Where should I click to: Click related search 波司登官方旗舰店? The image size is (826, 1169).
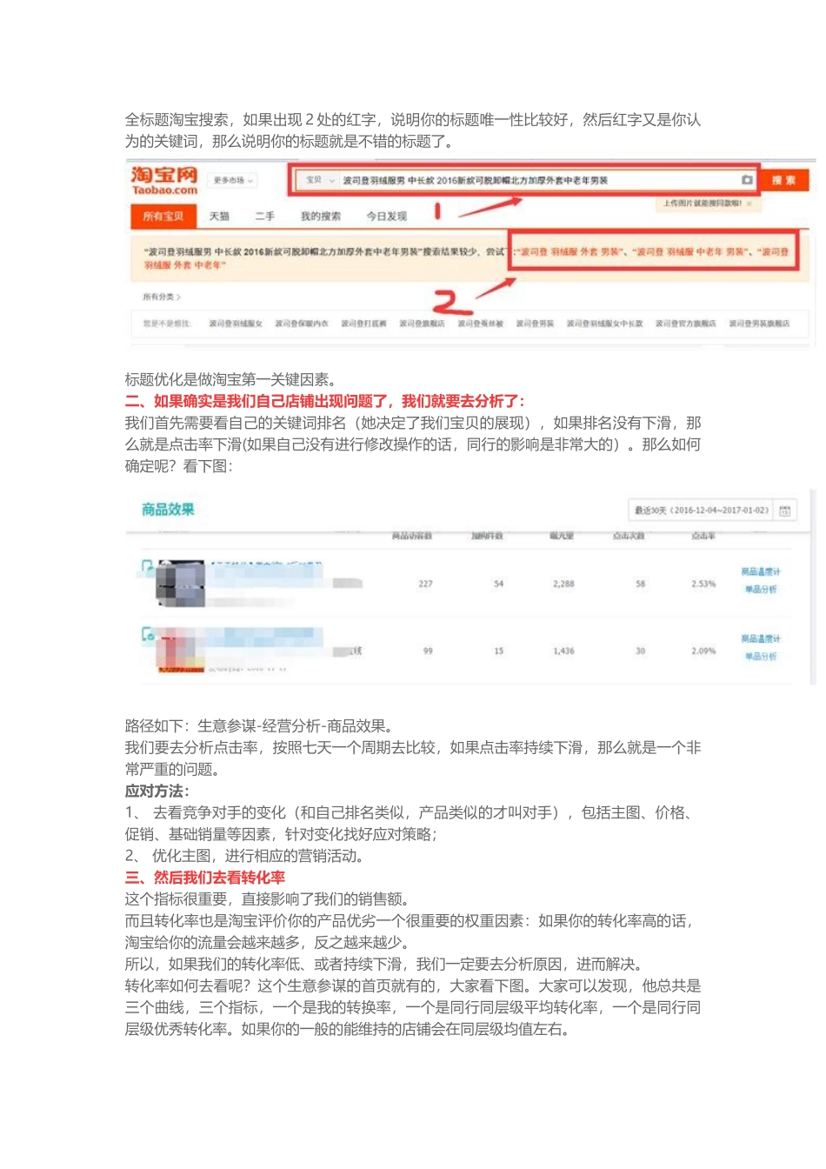tap(686, 324)
